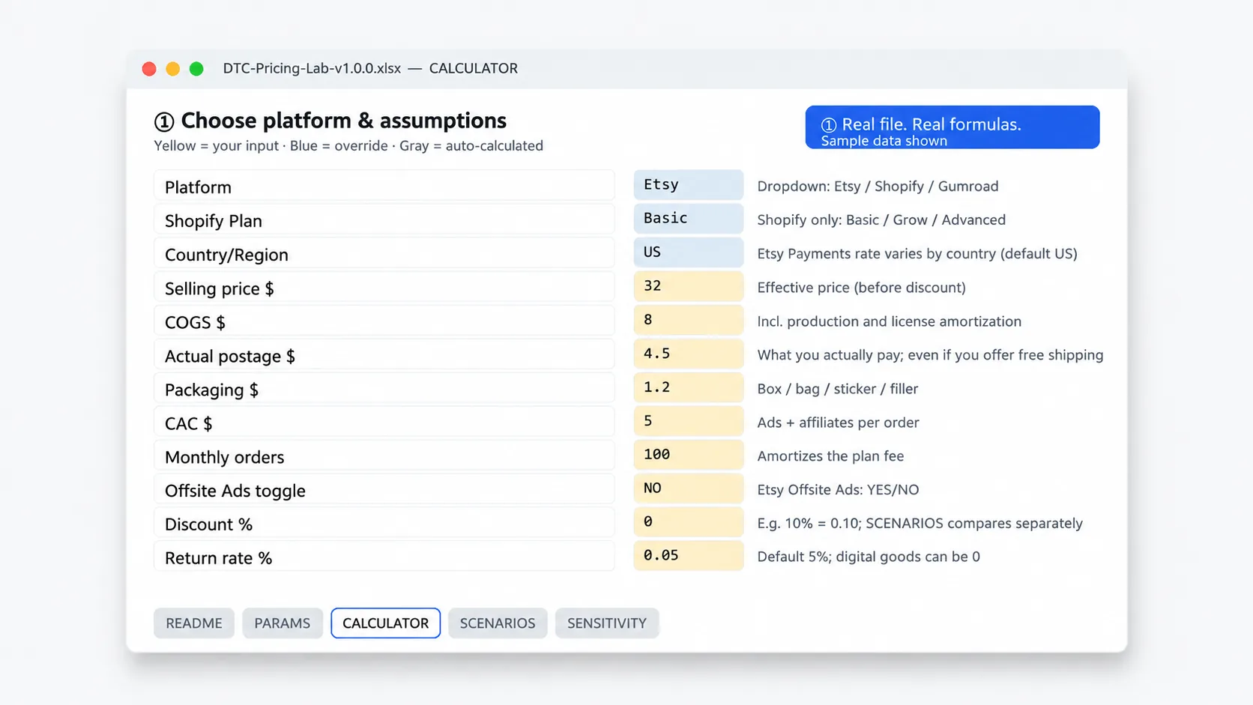The width and height of the screenshot is (1253, 705).
Task: Click the 'Box / bag / sticker / filler' note
Action: 837,388
